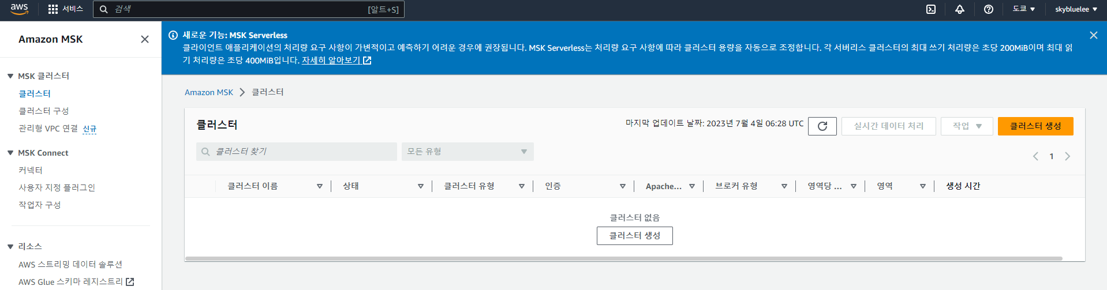Image resolution: width=1107 pixels, height=290 pixels.
Task: Click the Amazon MSK sidebar title
Action: coord(50,39)
